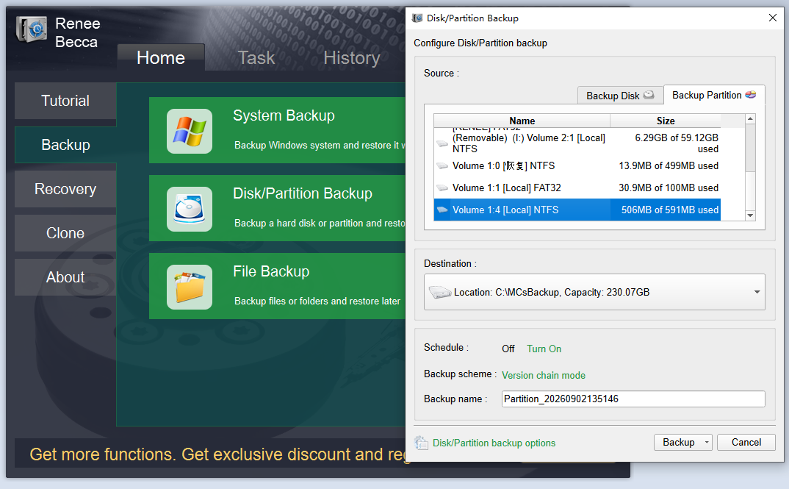Open the Backup button dropdown arrow

point(707,442)
